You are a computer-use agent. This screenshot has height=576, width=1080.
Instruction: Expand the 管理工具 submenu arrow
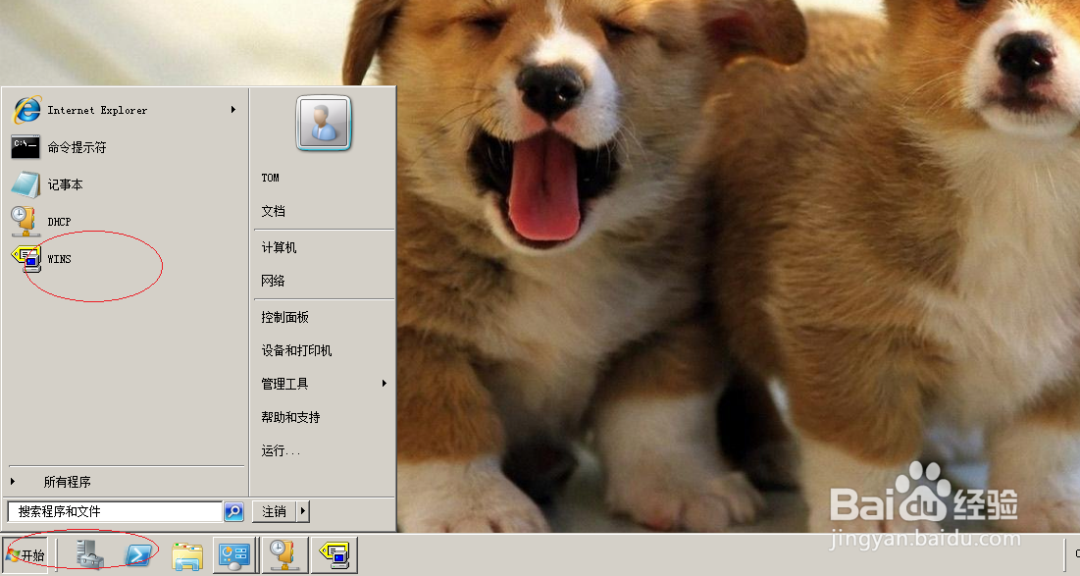(x=385, y=383)
